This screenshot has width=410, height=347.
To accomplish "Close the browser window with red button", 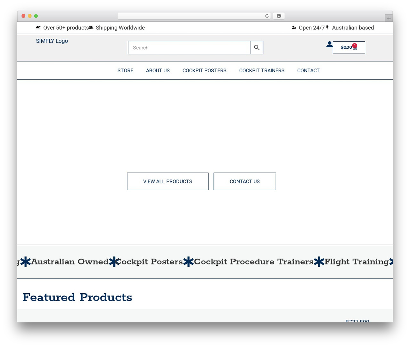I will click(23, 16).
